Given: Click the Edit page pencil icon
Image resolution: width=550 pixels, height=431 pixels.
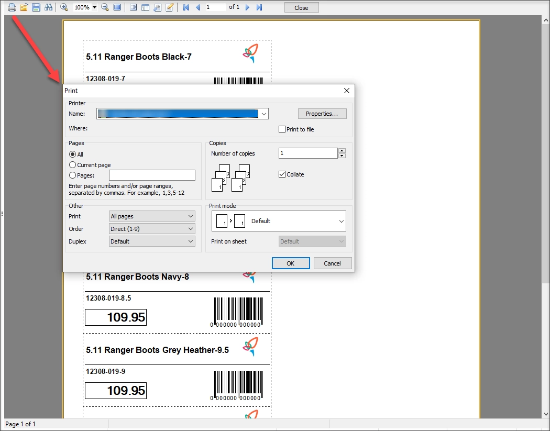Looking at the screenshot, I should [169, 7].
